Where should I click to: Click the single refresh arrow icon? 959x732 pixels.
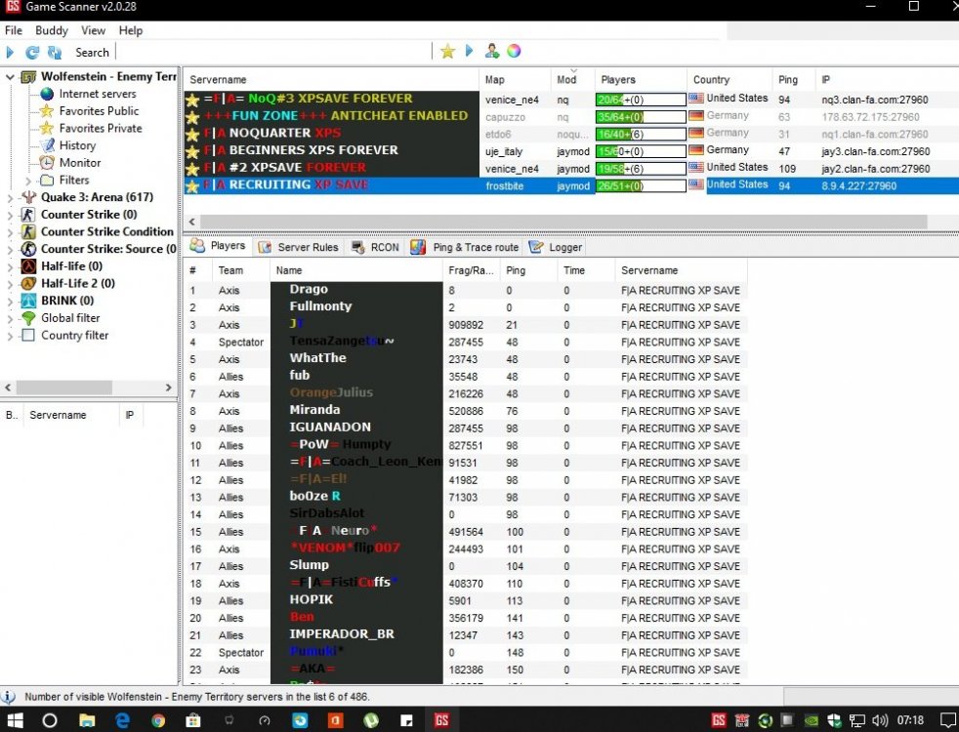click(32, 53)
